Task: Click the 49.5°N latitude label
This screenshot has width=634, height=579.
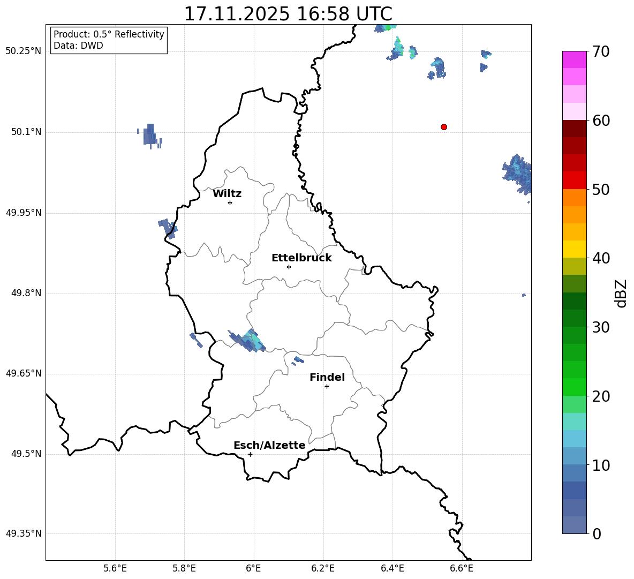Action: click(x=26, y=454)
